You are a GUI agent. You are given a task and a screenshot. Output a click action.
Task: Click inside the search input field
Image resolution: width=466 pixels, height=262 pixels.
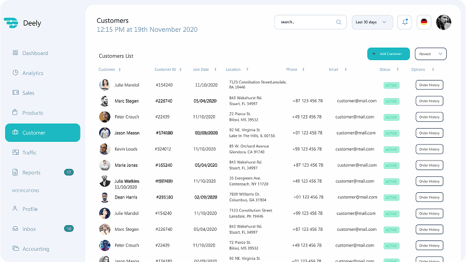point(311,22)
